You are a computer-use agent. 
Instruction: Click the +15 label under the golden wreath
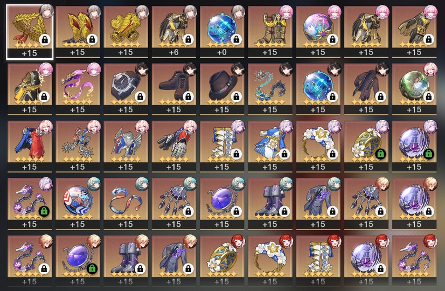coord(30,53)
